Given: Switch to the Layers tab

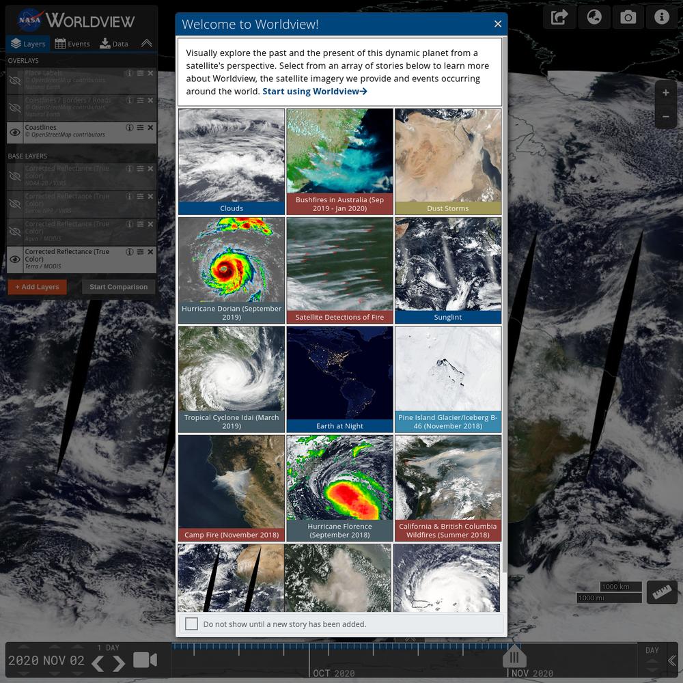Looking at the screenshot, I should click(x=28, y=44).
